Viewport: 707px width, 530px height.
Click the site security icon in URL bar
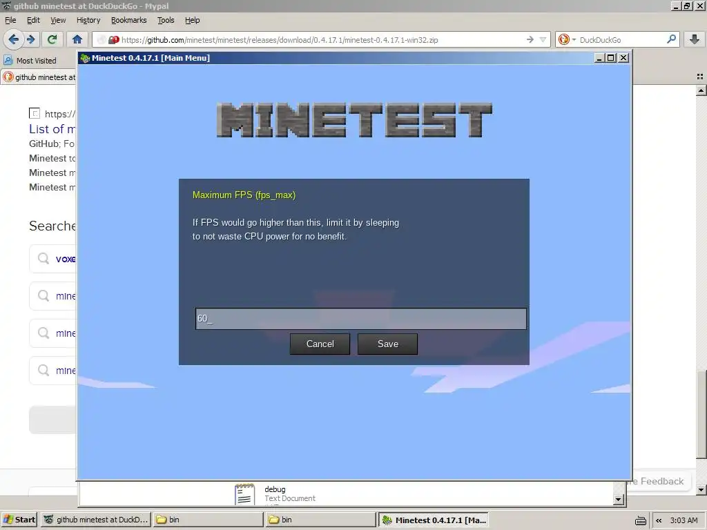pos(114,39)
